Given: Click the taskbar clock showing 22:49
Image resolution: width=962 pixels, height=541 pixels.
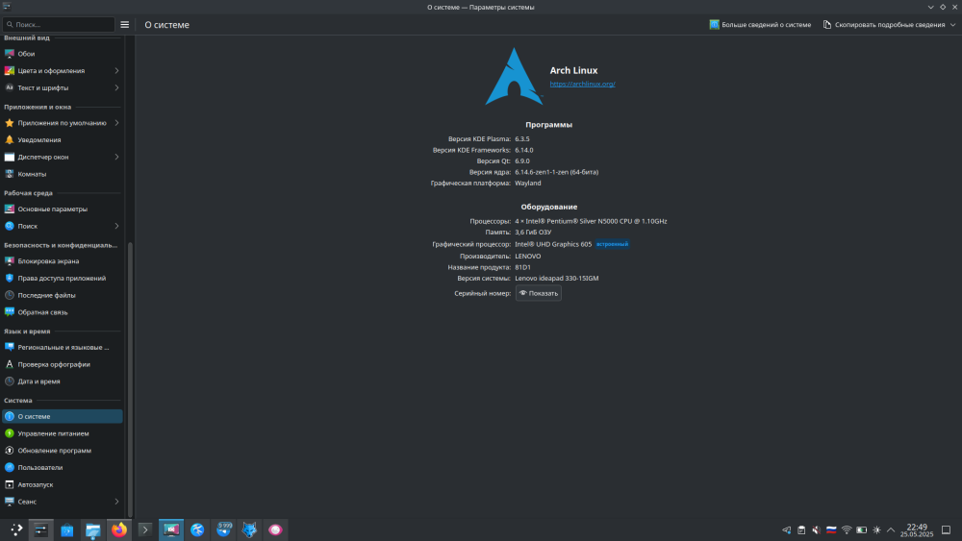Looking at the screenshot, I should coord(917,530).
